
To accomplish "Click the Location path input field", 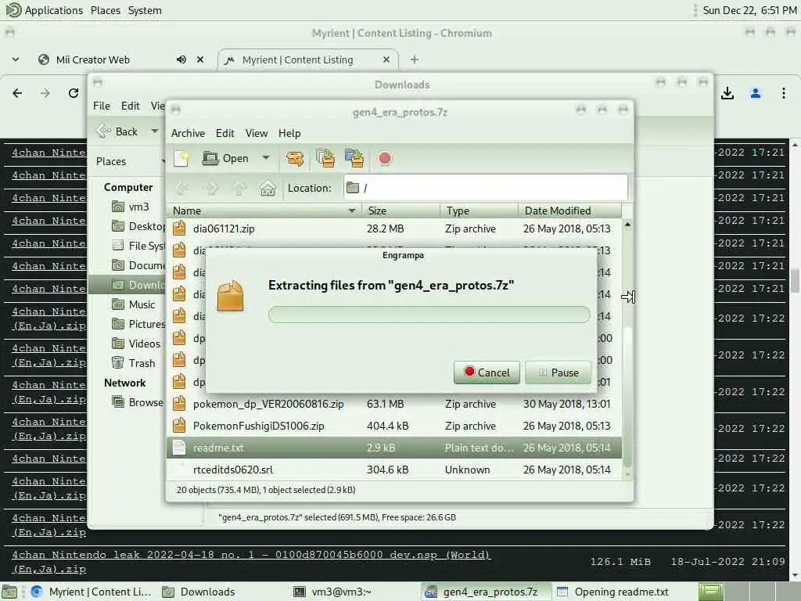I will point(485,188).
